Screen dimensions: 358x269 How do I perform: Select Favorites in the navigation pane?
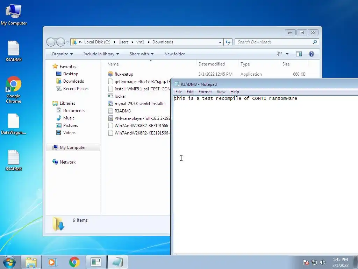pyautogui.click(x=64, y=66)
